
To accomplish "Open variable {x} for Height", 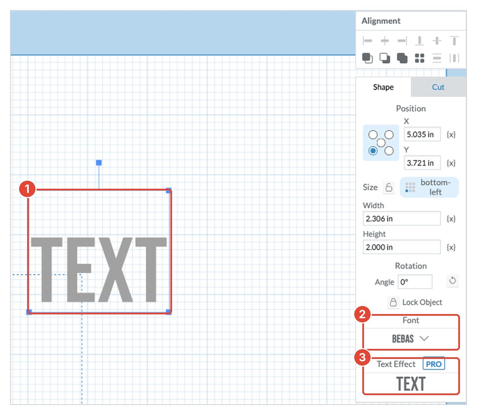I will tap(451, 247).
